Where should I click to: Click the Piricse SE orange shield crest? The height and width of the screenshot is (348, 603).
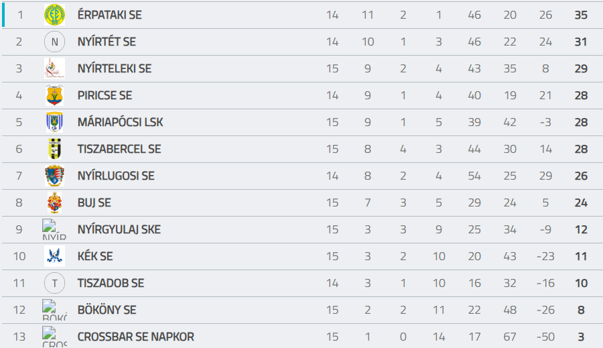pos(55,95)
